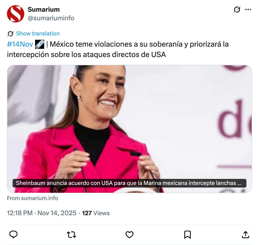Click the Grok icon beside the more menu

pyautogui.click(x=237, y=10)
